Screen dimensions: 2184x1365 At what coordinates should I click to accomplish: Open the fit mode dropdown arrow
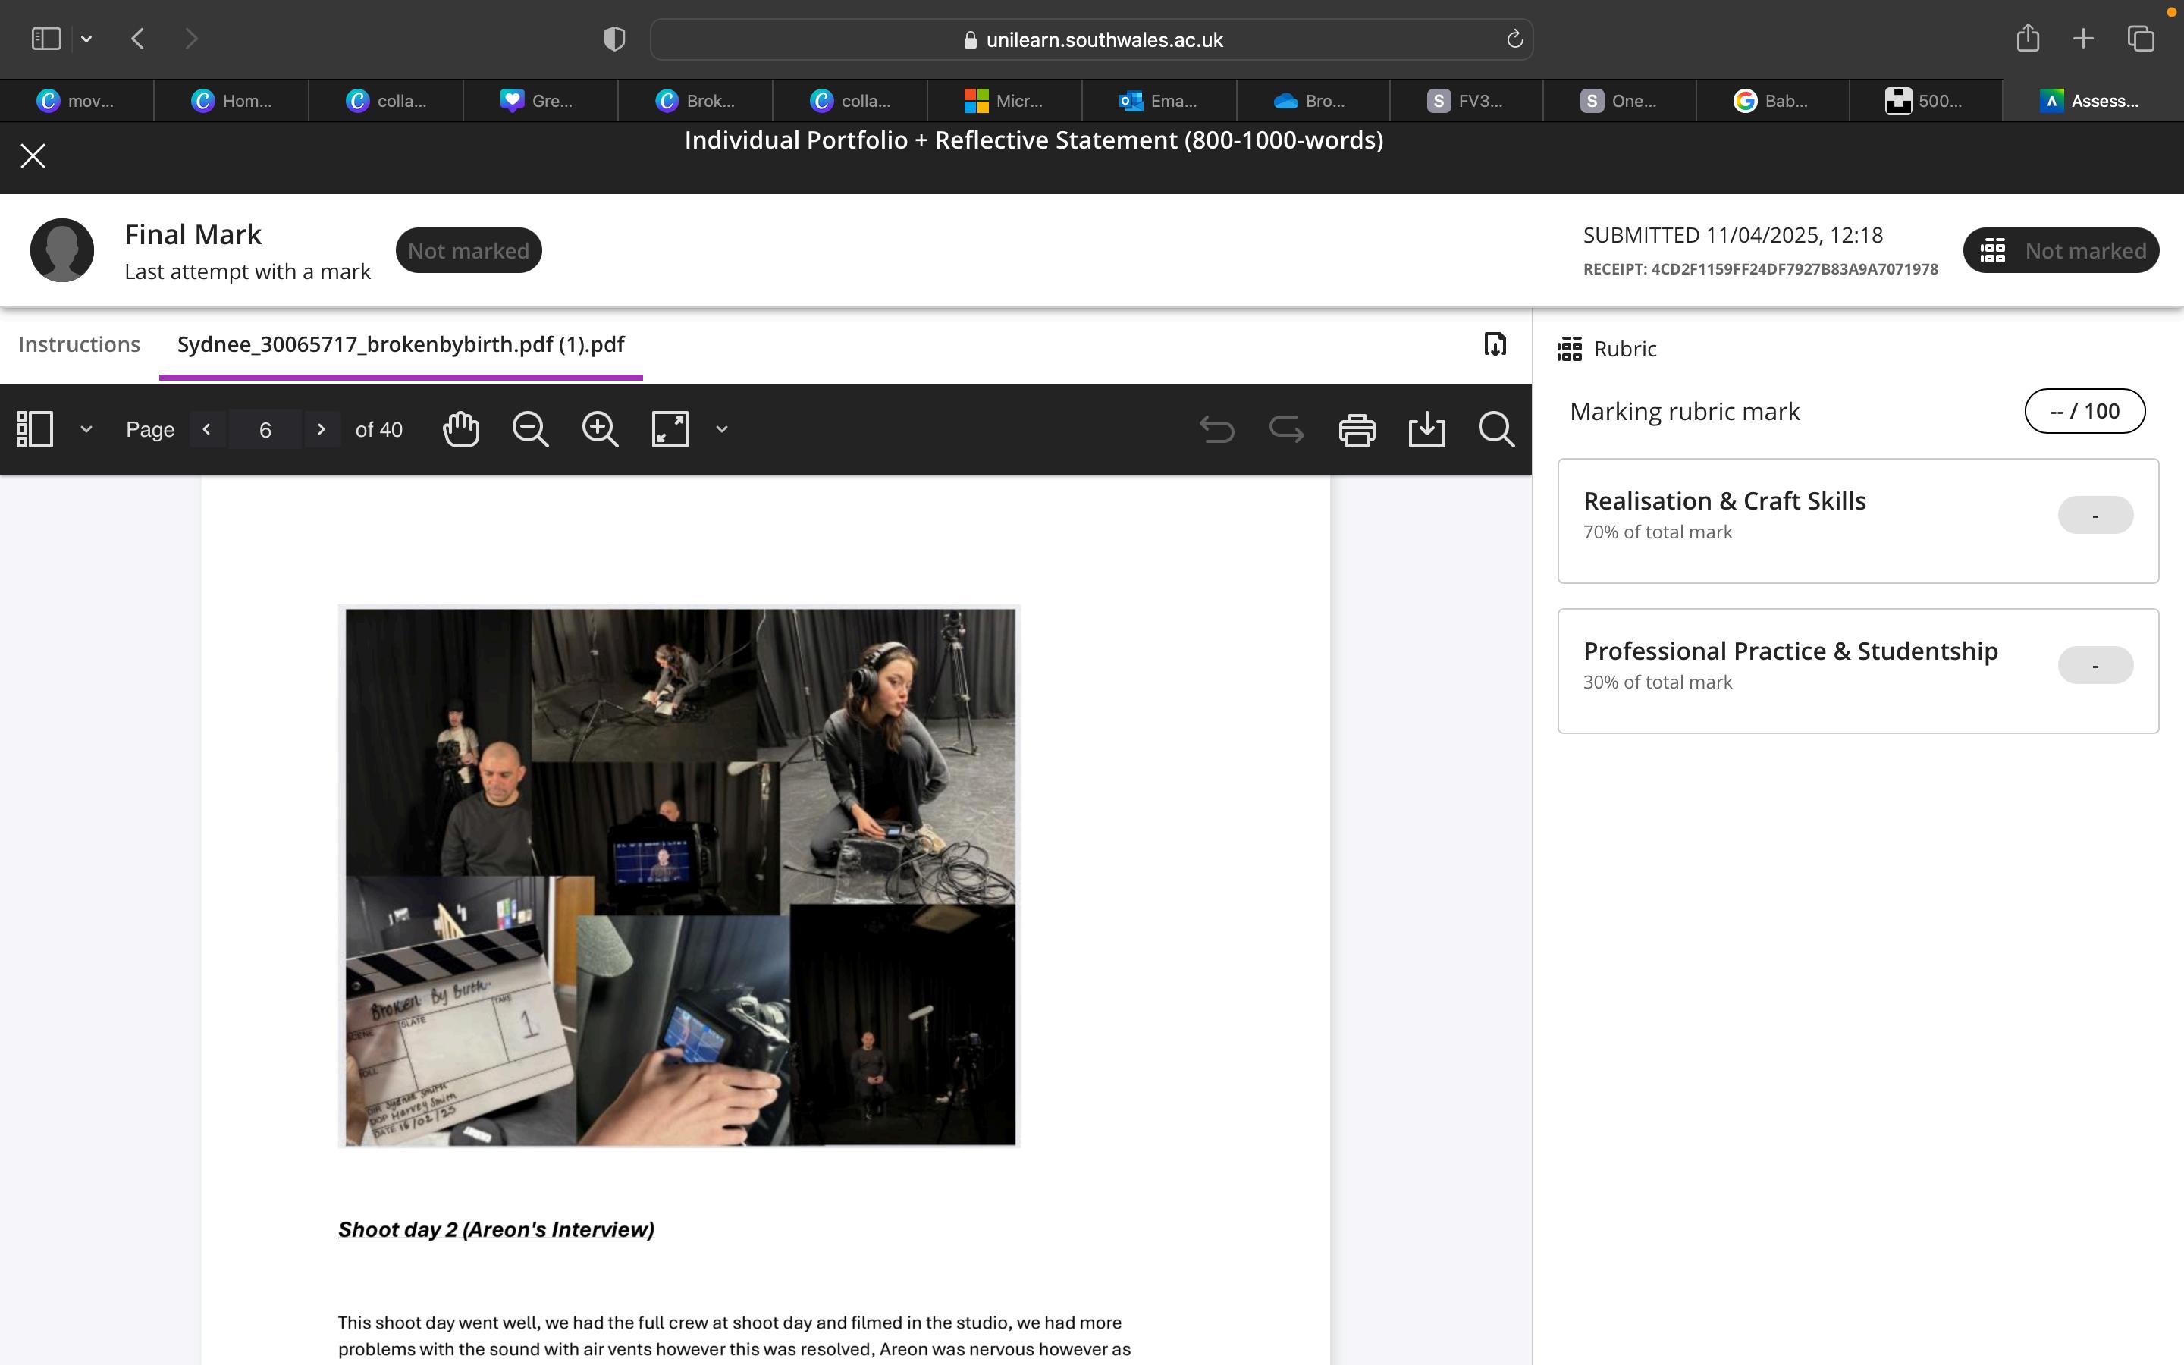722,428
